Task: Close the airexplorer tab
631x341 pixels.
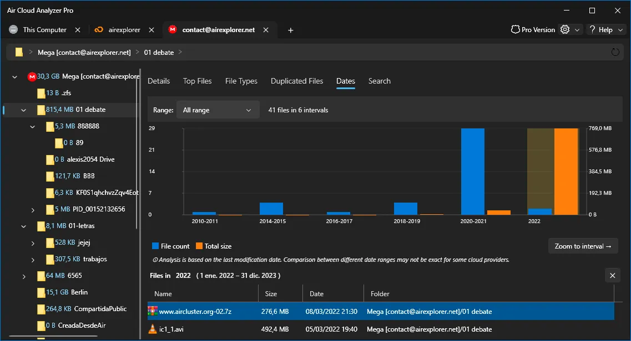Action: (152, 30)
